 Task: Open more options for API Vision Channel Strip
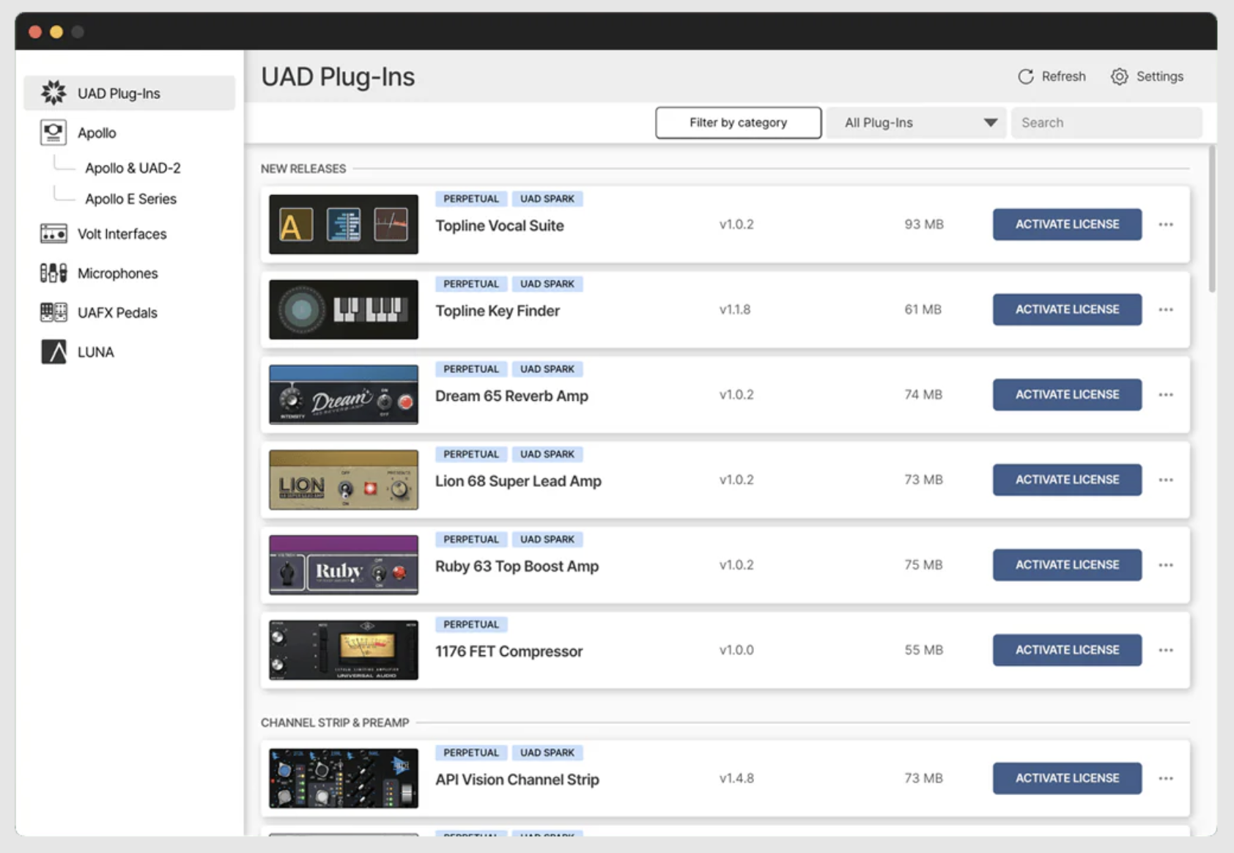click(1166, 778)
